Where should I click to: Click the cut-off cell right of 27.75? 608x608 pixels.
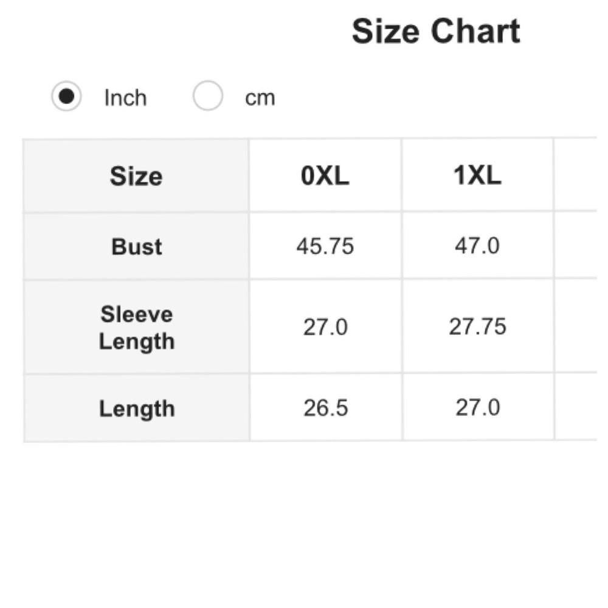coord(575,327)
